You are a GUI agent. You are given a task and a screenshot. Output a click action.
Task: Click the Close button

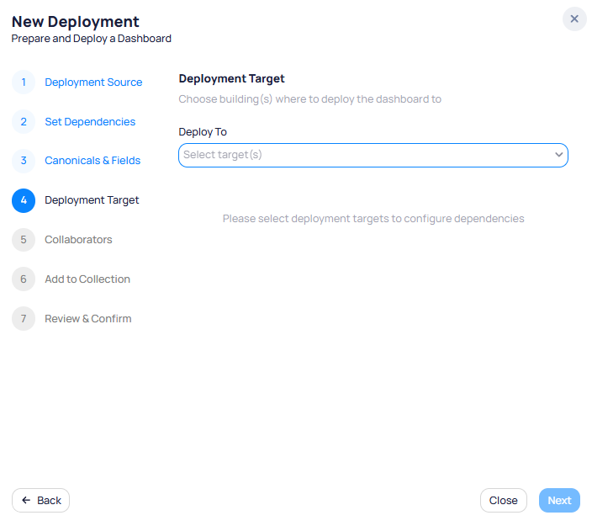(x=503, y=500)
